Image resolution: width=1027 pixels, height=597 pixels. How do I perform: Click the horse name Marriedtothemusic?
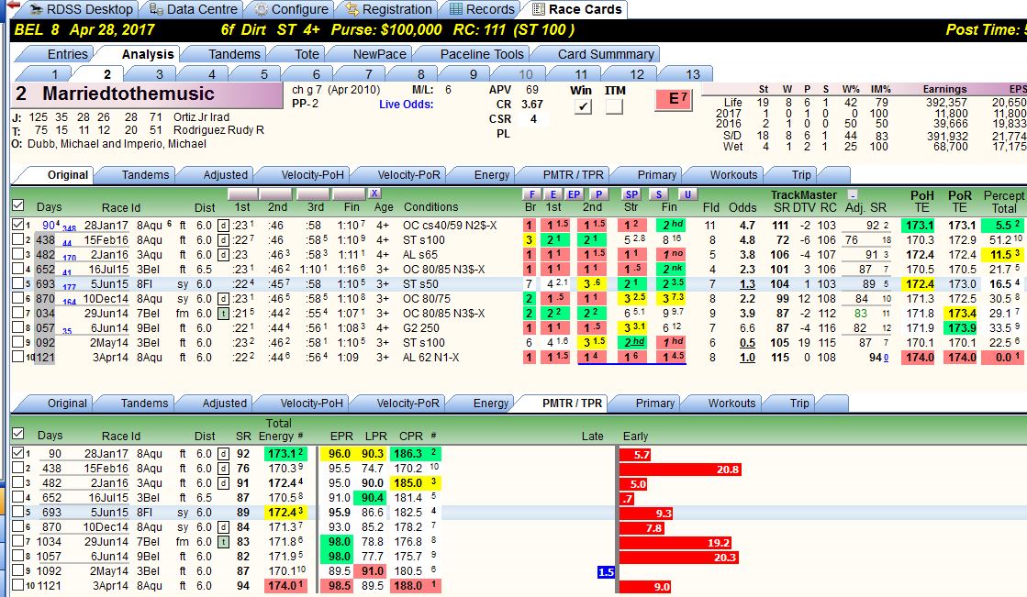pos(128,94)
